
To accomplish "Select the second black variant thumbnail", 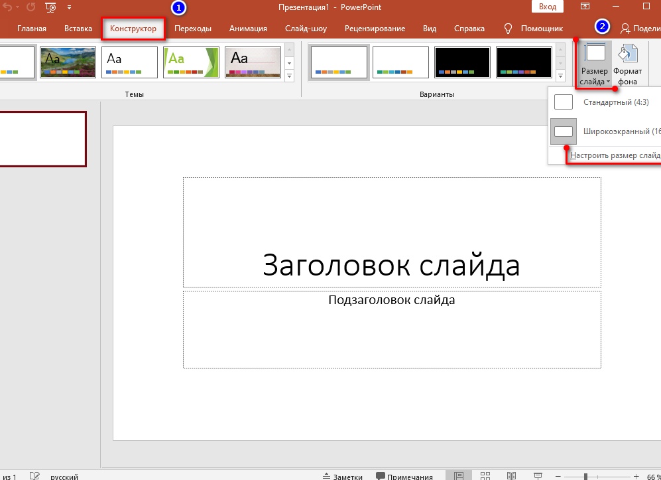I will pos(524,62).
